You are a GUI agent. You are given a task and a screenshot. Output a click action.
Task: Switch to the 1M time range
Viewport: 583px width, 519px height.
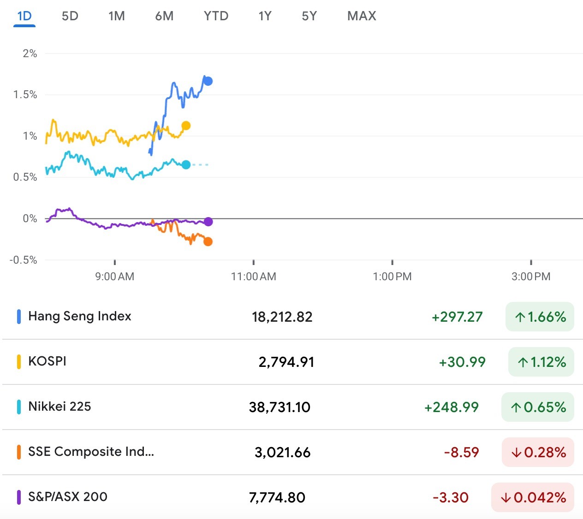(x=117, y=16)
